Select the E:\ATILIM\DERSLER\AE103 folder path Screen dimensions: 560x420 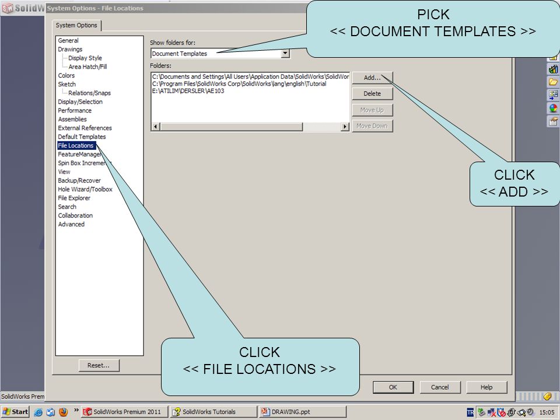(x=188, y=91)
